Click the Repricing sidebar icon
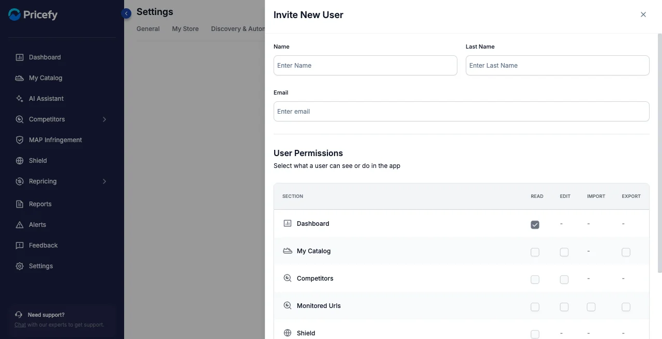Image resolution: width=662 pixels, height=339 pixels. [x=20, y=181]
